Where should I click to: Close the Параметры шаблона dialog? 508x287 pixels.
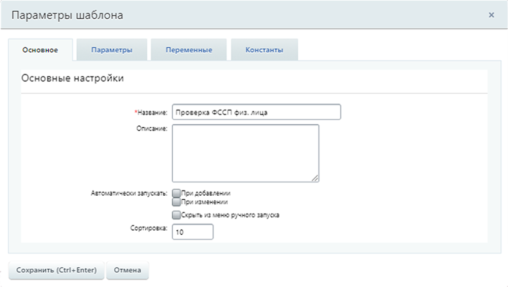point(491,15)
